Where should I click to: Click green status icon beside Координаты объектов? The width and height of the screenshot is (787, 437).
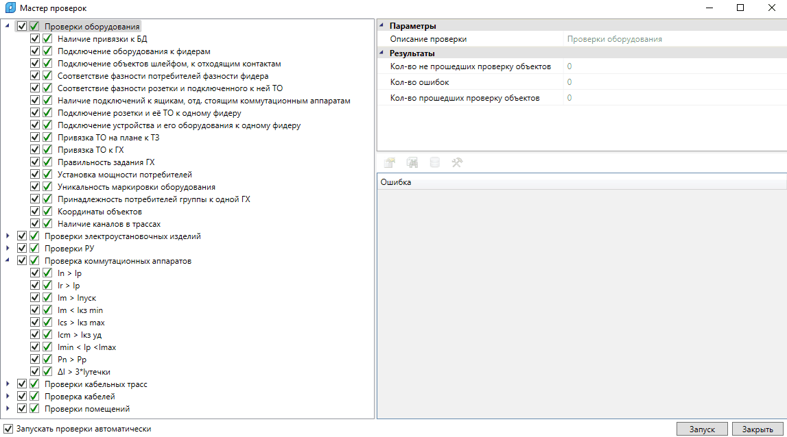[x=47, y=212]
